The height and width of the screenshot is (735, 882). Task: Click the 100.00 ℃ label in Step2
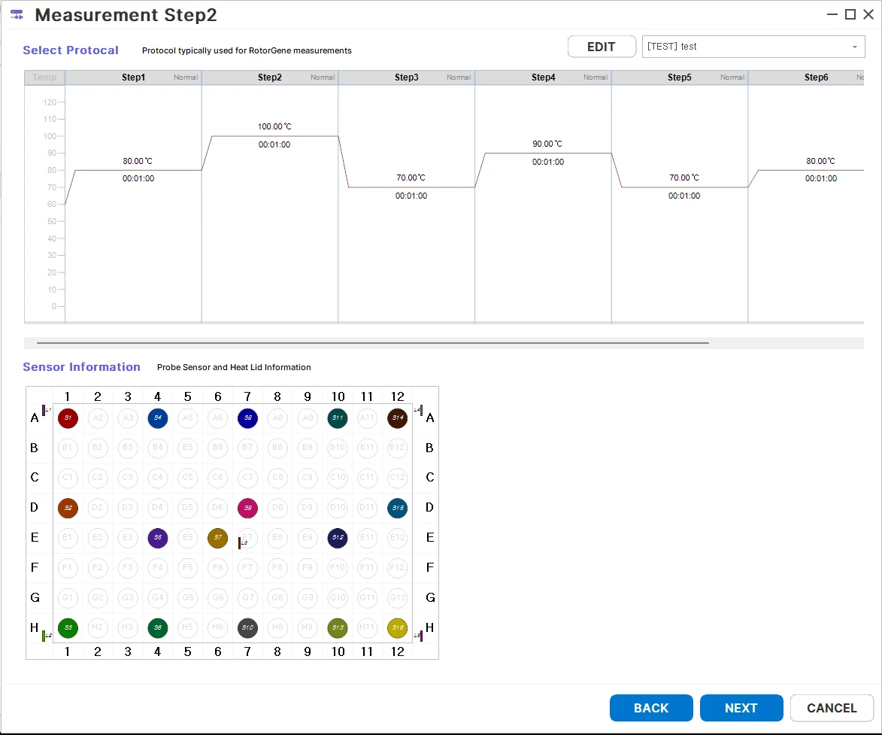click(x=274, y=126)
